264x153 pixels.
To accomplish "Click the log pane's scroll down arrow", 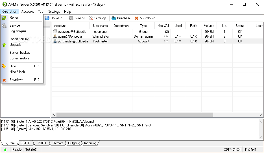I will (x=261, y=137).
